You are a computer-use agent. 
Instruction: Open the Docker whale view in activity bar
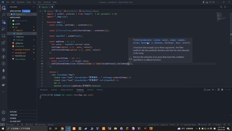(x=3, y=85)
